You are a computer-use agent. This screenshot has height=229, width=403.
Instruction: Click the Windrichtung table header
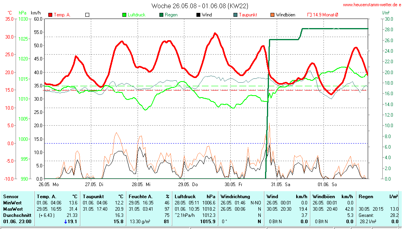235,197
